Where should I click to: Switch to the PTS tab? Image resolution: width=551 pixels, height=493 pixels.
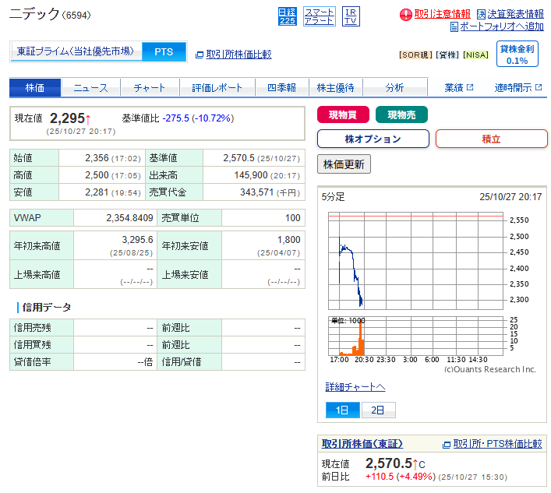164,52
